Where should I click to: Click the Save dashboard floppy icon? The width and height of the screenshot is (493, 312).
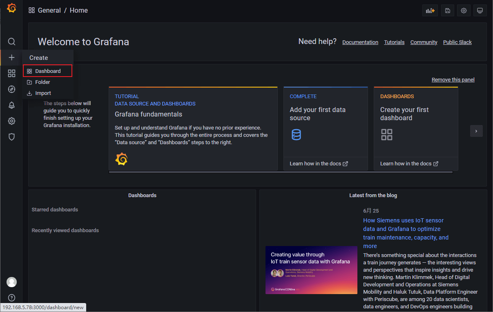448,11
